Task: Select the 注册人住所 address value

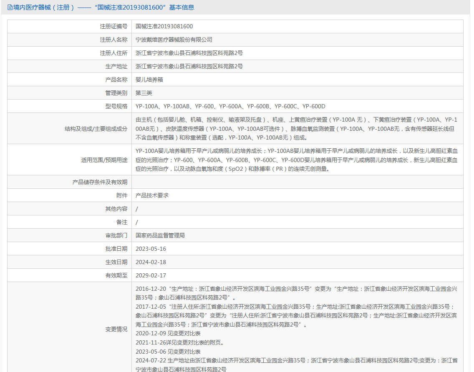Action: [189, 53]
